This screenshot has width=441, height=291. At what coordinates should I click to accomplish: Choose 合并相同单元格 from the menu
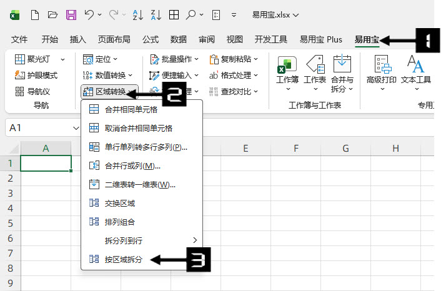click(x=131, y=110)
